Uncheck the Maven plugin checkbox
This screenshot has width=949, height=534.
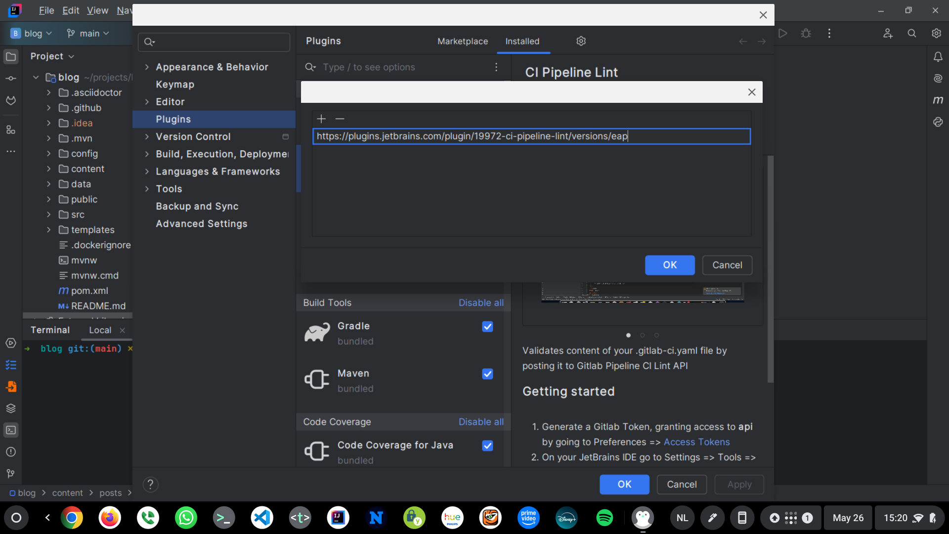[487, 374]
